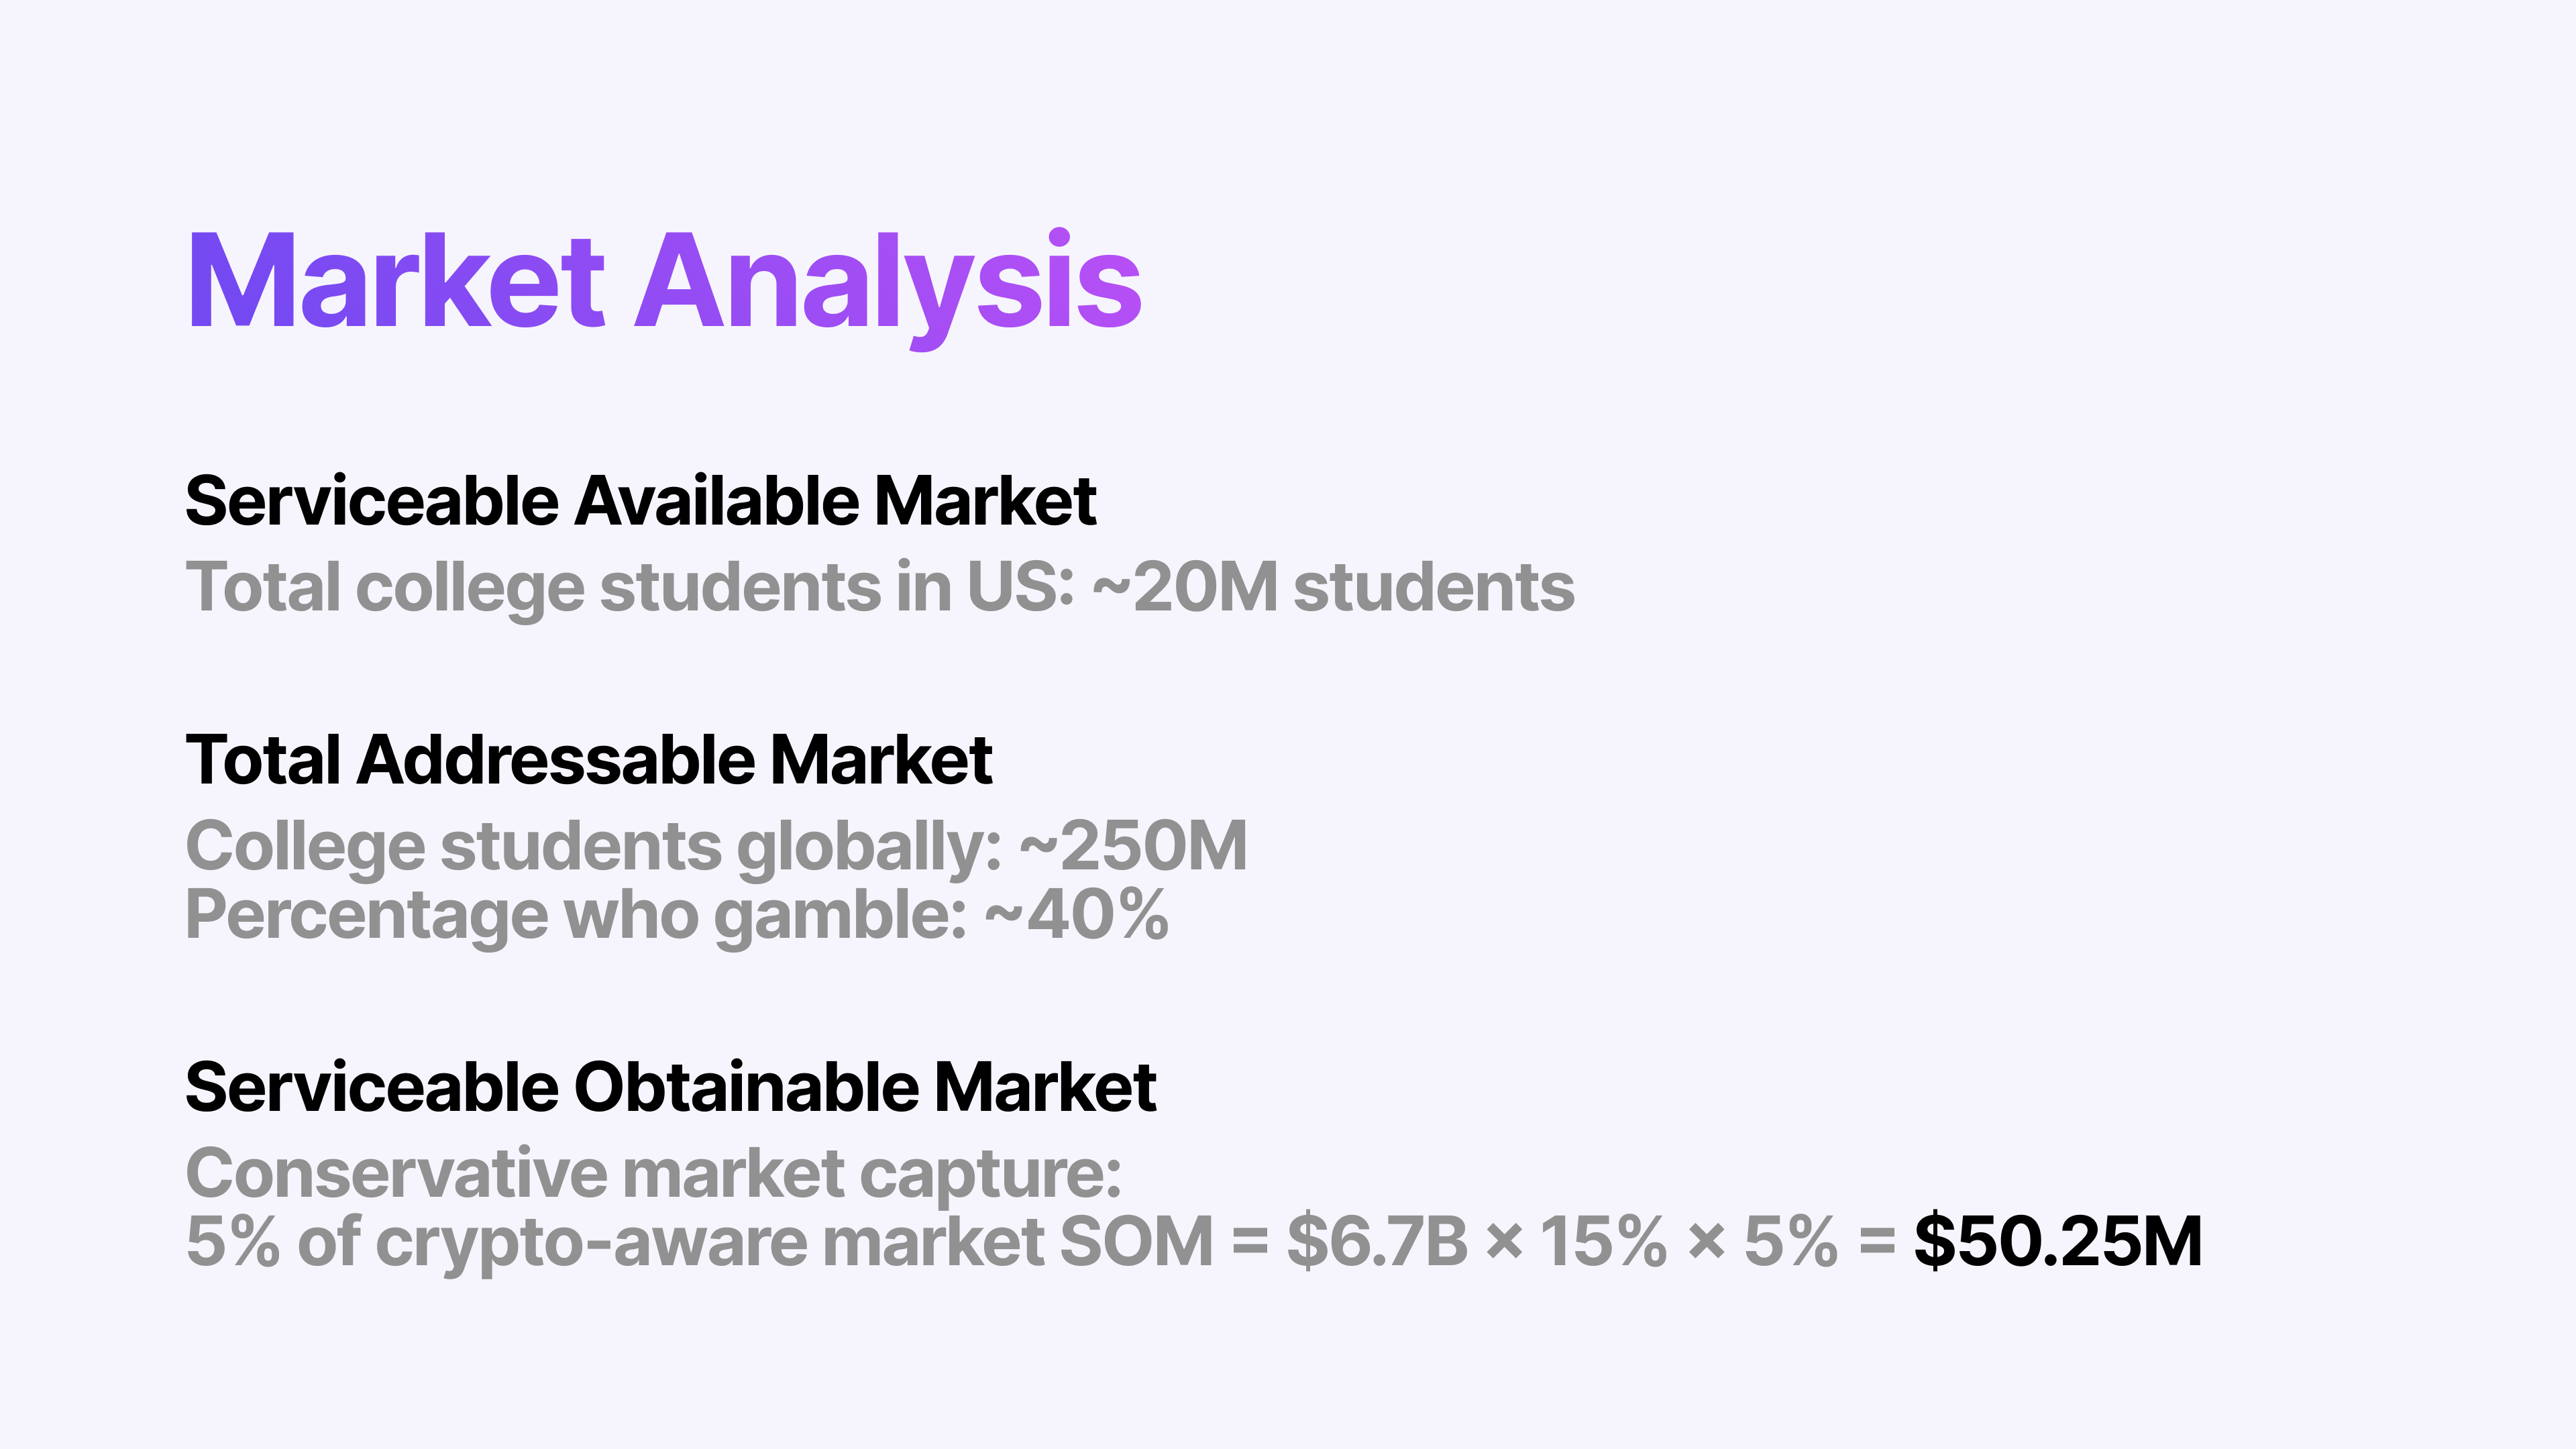2576x1449 pixels.
Task: Select the 15% multiplier in the formula
Action: 1603,1241
